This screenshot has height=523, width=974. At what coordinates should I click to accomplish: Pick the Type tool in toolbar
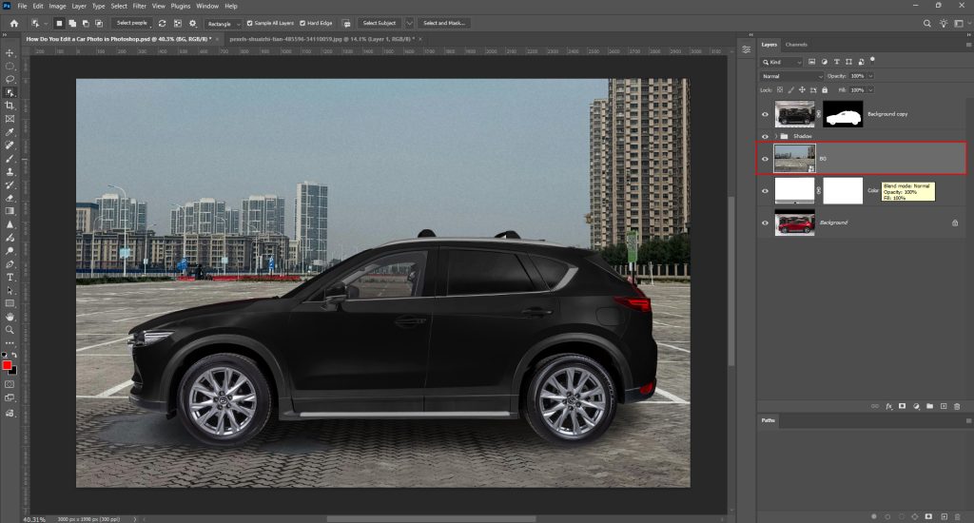coord(10,277)
